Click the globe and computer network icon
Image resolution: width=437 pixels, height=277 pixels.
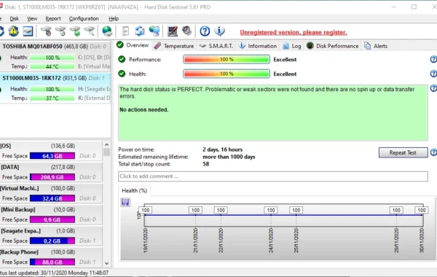tap(154, 31)
